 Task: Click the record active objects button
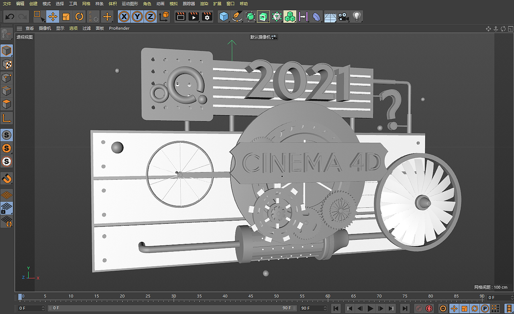coord(418,308)
